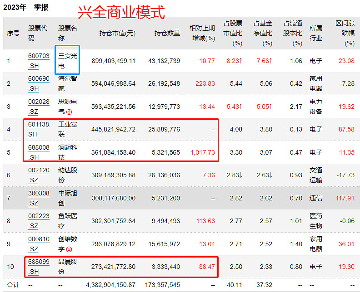Viewport: 360px width, 292px height.
Task: Click the 所属行业 column header
Action: click(316, 34)
